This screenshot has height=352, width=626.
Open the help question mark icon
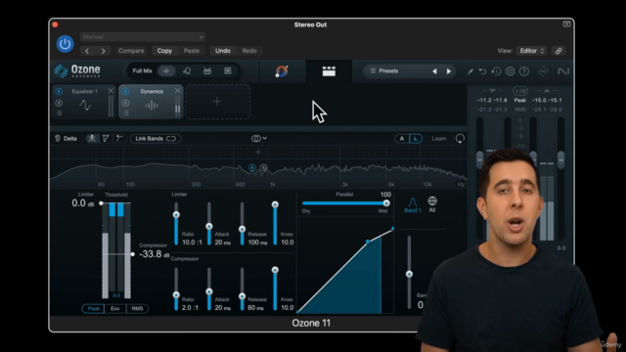tap(524, 71)
